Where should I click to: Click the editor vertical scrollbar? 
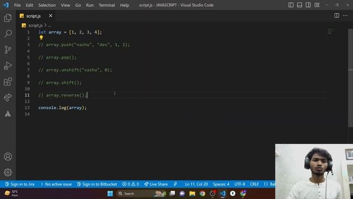click(x=351, y=78)
